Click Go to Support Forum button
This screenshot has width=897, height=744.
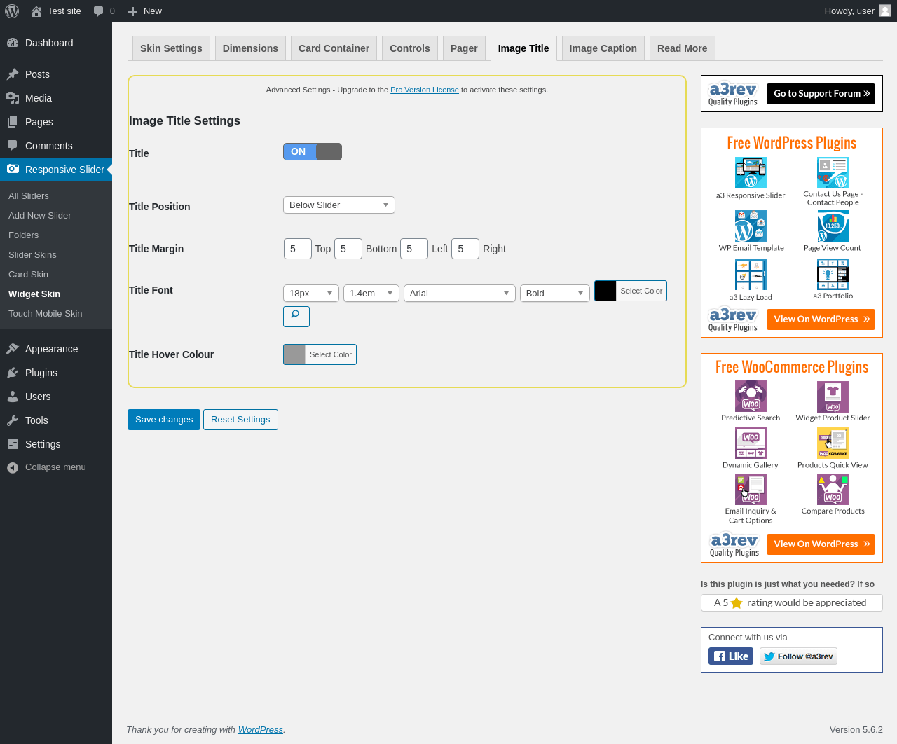[x=821, y=94]
